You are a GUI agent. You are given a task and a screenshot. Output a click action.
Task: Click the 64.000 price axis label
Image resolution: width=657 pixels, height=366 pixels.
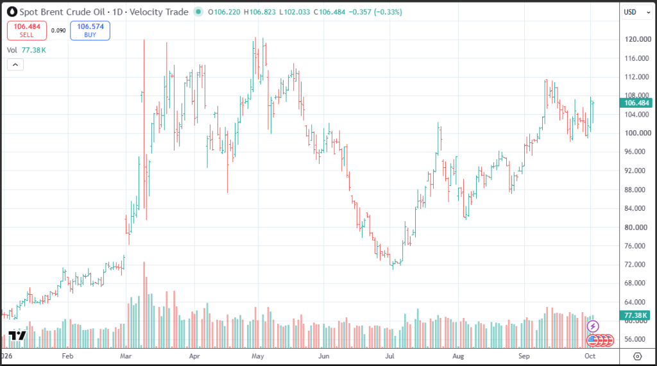635,303
